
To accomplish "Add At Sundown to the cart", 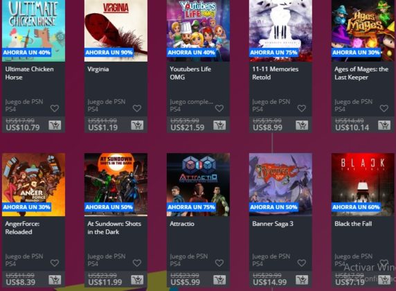I will click(137, 280).
